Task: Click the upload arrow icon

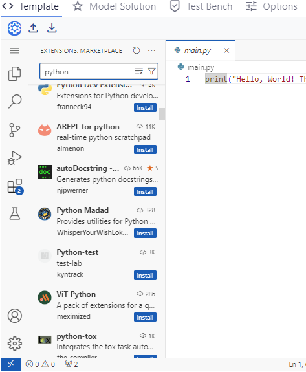Action: click(x=33, y=28)
